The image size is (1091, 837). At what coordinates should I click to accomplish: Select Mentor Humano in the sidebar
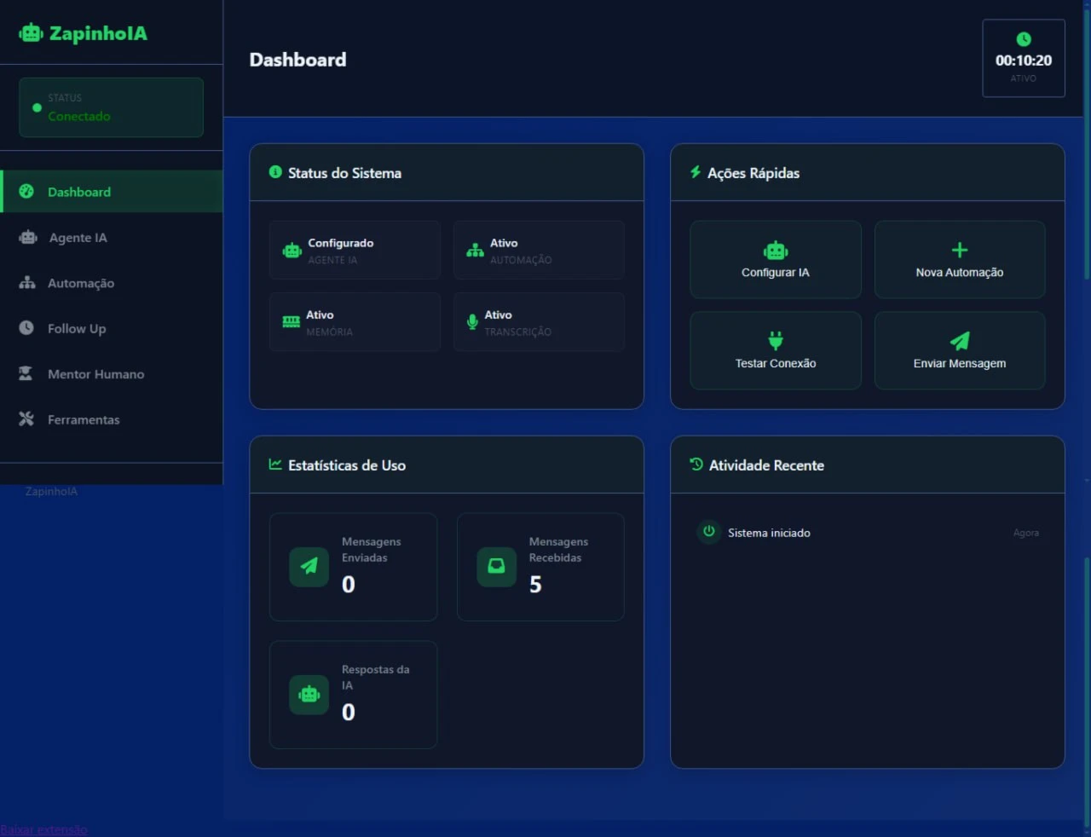pyautogui.click(x=95, y=374)
